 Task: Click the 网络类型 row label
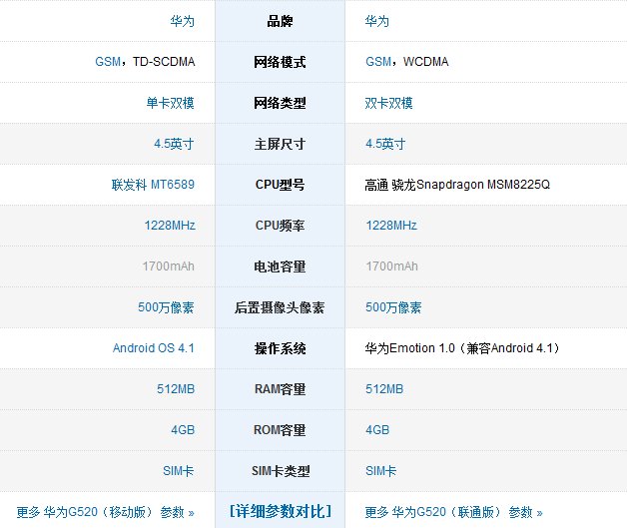tap(280, 103)
